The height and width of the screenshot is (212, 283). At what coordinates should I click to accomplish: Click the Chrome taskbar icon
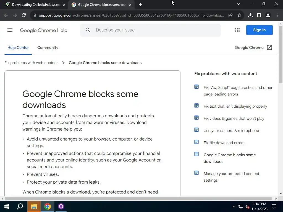(48, 206)
